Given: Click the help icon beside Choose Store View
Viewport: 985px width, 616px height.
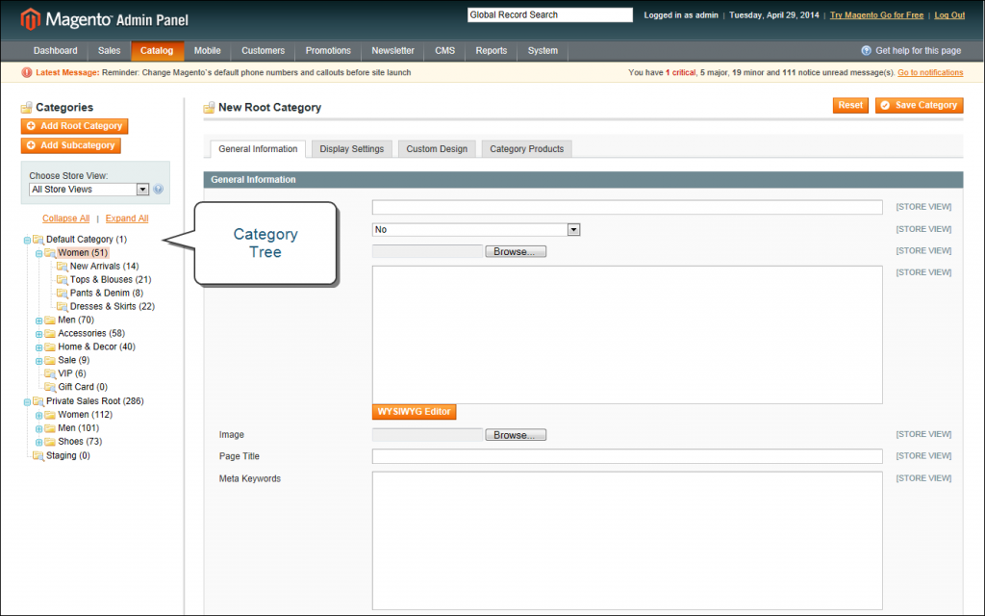Looking at the screenshot, I should tap(157, 189).
